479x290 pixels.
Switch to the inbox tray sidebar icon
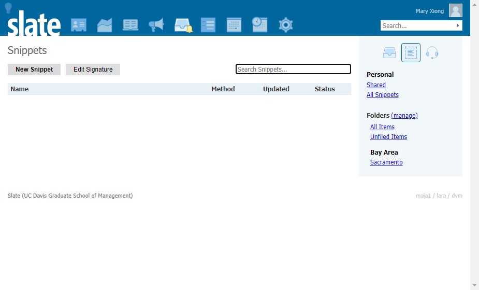(x=389, y=52)
